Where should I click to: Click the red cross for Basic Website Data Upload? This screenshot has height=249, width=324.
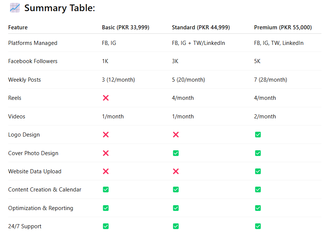point(106,171)
